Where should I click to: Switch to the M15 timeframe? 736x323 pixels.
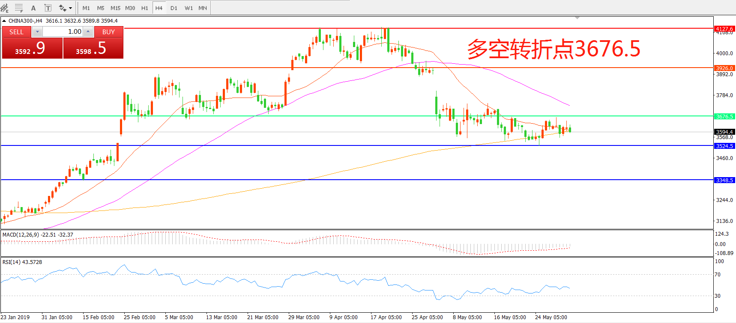click(115, 8)
